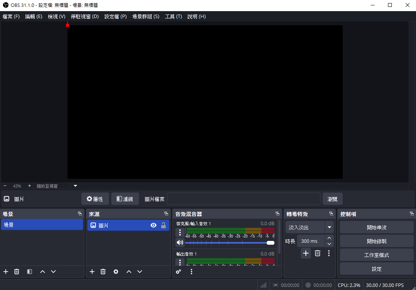The height and width of the screenshot is (290, 416).
Task: Click red handle of preview source
Action: [68, 25]
